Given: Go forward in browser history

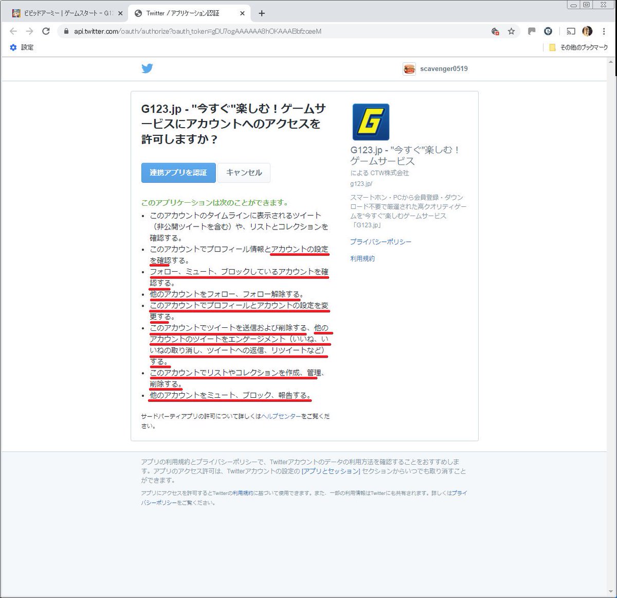Looking at the screenshot, I should pos(30,31).
